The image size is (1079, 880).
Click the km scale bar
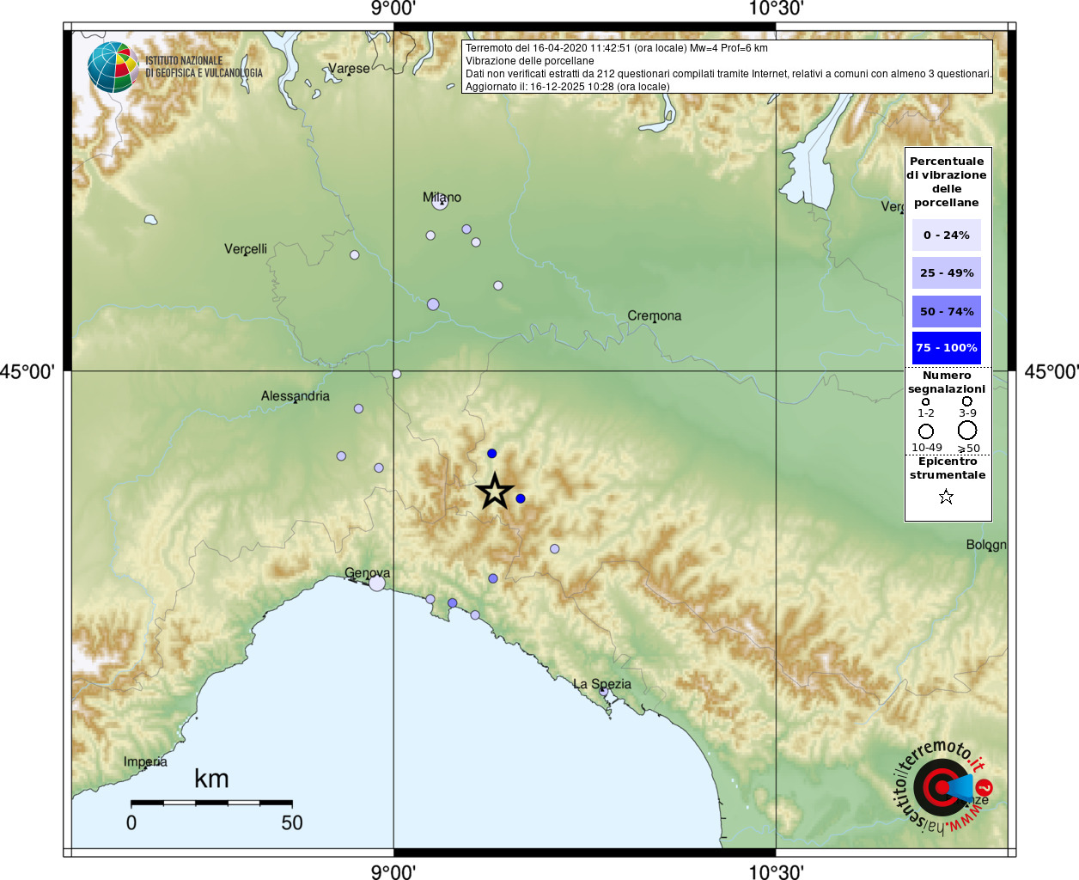pos(211,803)
